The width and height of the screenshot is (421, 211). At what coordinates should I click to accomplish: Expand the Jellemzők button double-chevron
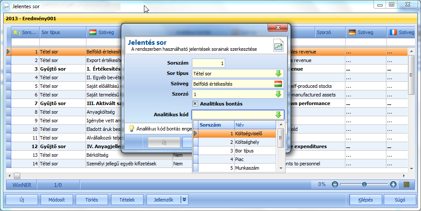[184, 199]
